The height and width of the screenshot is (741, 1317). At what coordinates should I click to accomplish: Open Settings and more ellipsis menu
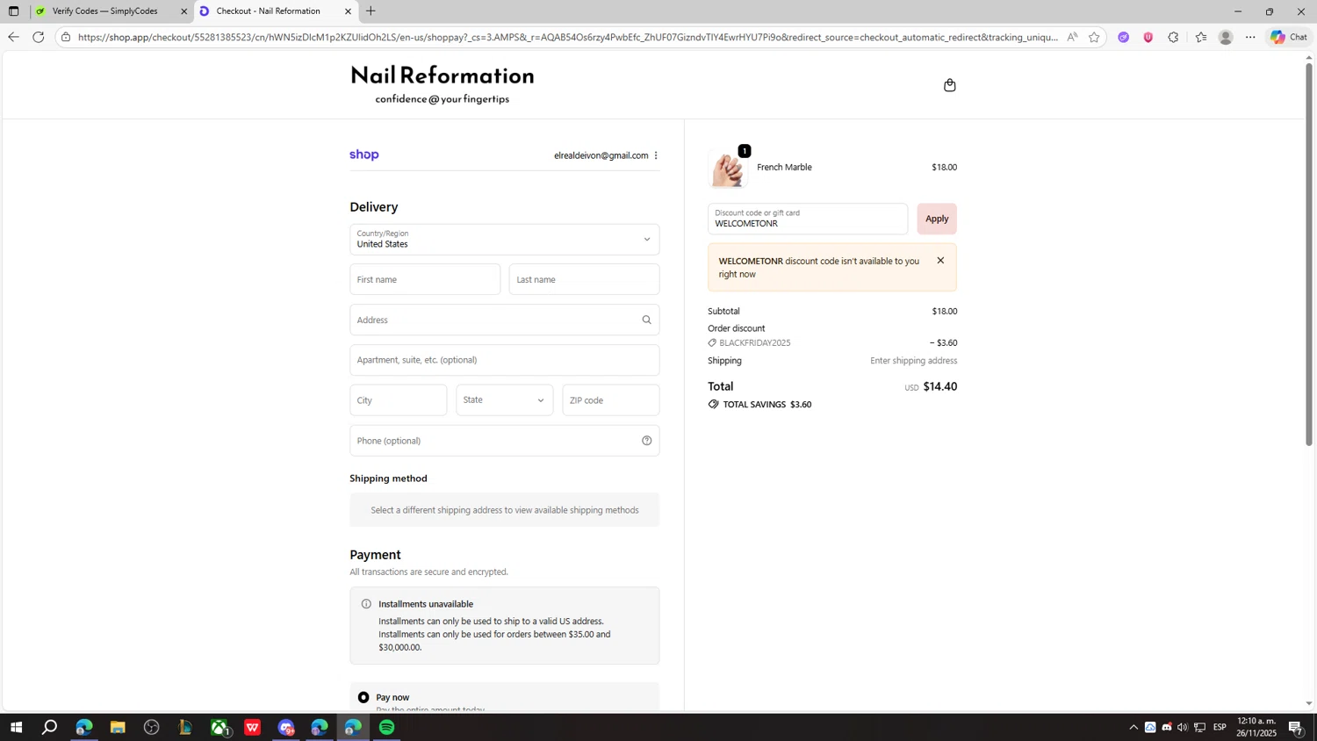point(1250,37)
